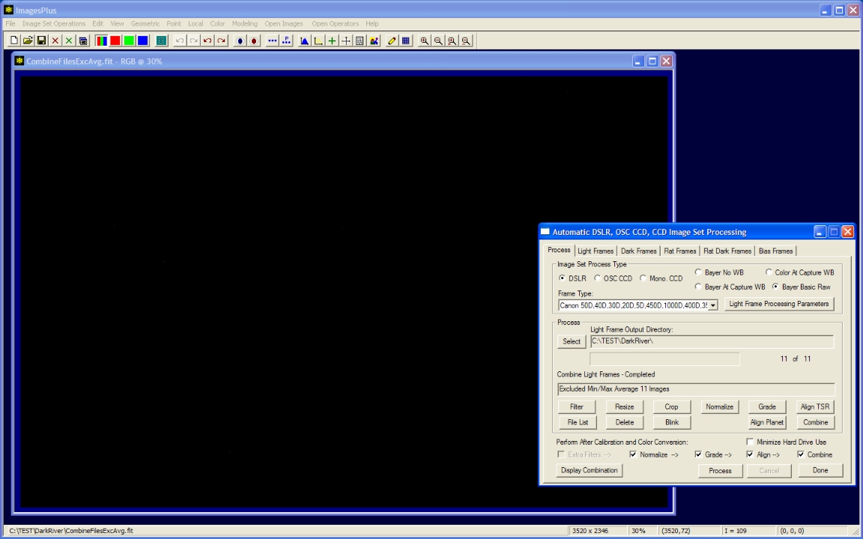Open the Open Operators menu
This screenshot has height=539, width=863.
(335, 24)
